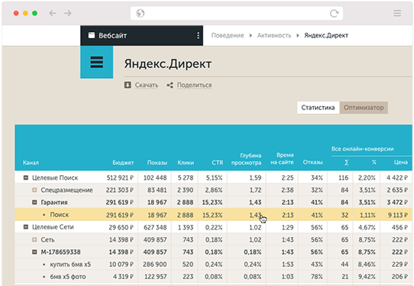Image resolution: width=414 pixels, height=286 pixels.
Task: Sort by the Отказы column header
Action: [x=313, y=162]
